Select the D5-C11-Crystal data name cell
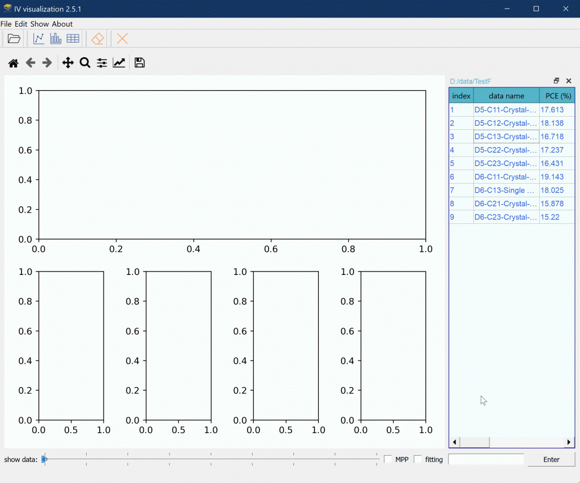Screen dimensions: 580x483 [506, 110]
